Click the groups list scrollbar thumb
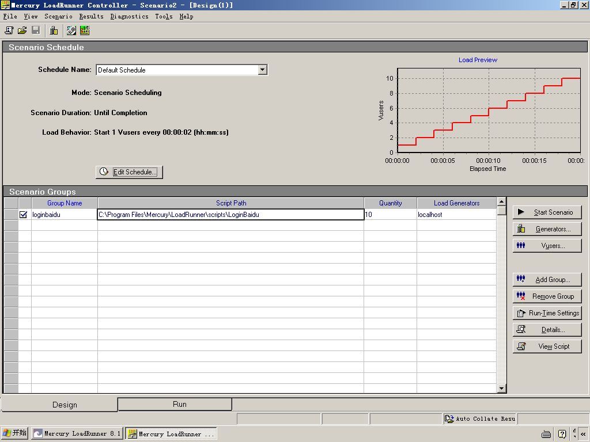 pos(501,211)
